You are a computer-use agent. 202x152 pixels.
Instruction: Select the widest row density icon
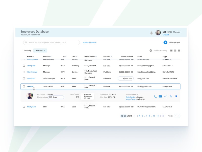(x=171, y=50)
